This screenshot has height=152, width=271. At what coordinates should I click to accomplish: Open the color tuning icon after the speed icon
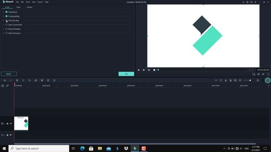tap(42, 81)
